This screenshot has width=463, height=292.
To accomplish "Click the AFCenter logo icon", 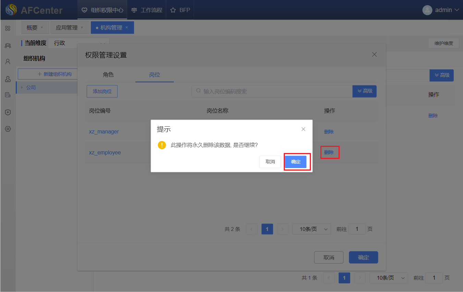I will click(11, 10).
